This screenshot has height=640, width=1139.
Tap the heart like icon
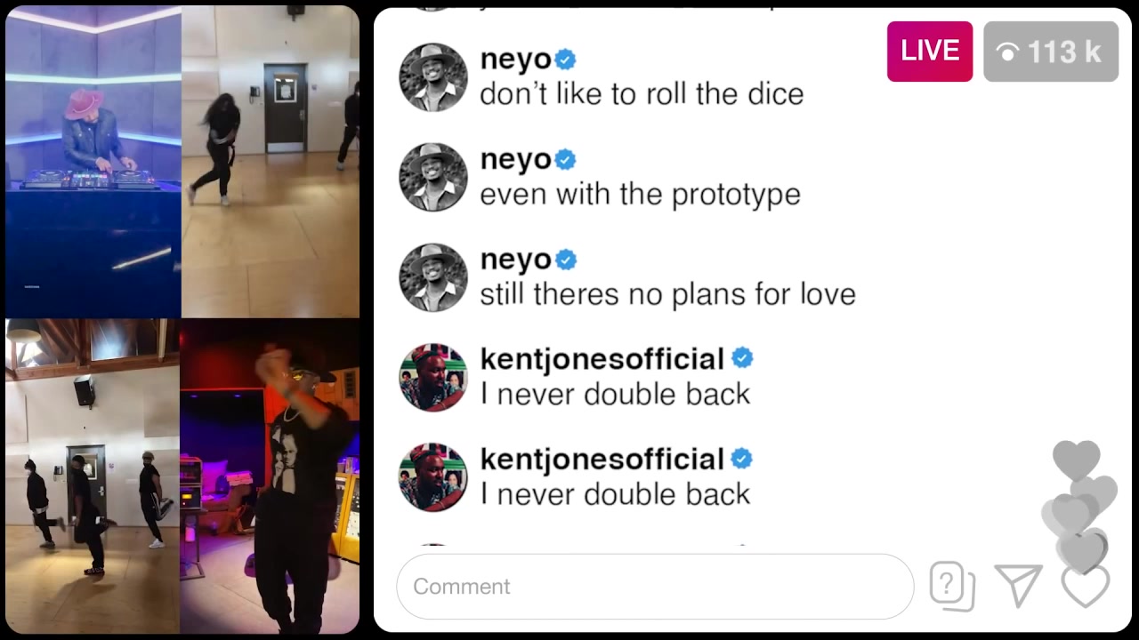pyautogui.click(x=1086, y=587)
